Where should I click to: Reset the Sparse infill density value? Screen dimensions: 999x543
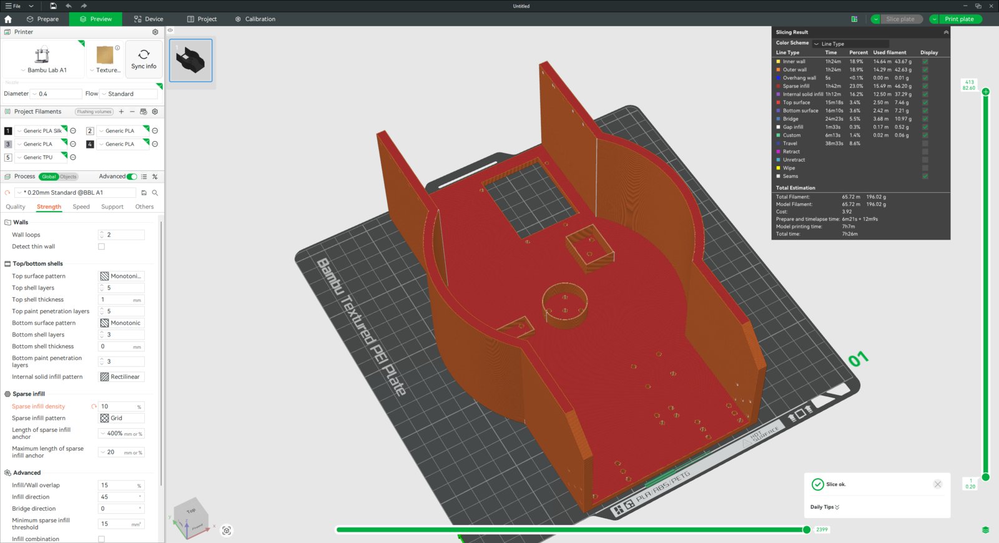point(94,406)
